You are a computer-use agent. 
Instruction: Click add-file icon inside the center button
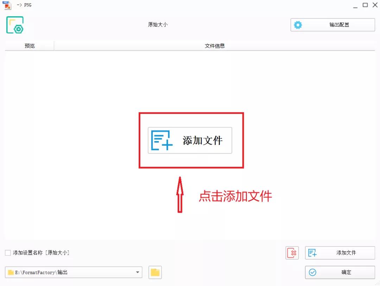pos(161,140)
